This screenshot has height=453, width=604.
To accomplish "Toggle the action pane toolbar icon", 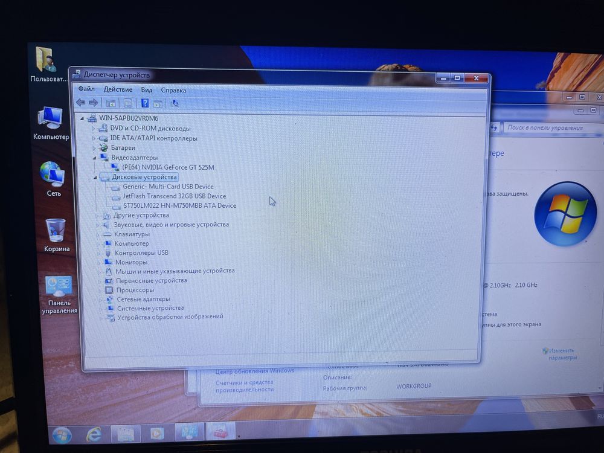I will click(x=158, y=104).
